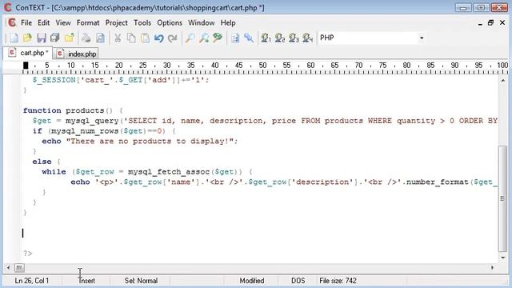
Task: Click the '?>' closing PHP tag
Action: (x=28, y=254)
